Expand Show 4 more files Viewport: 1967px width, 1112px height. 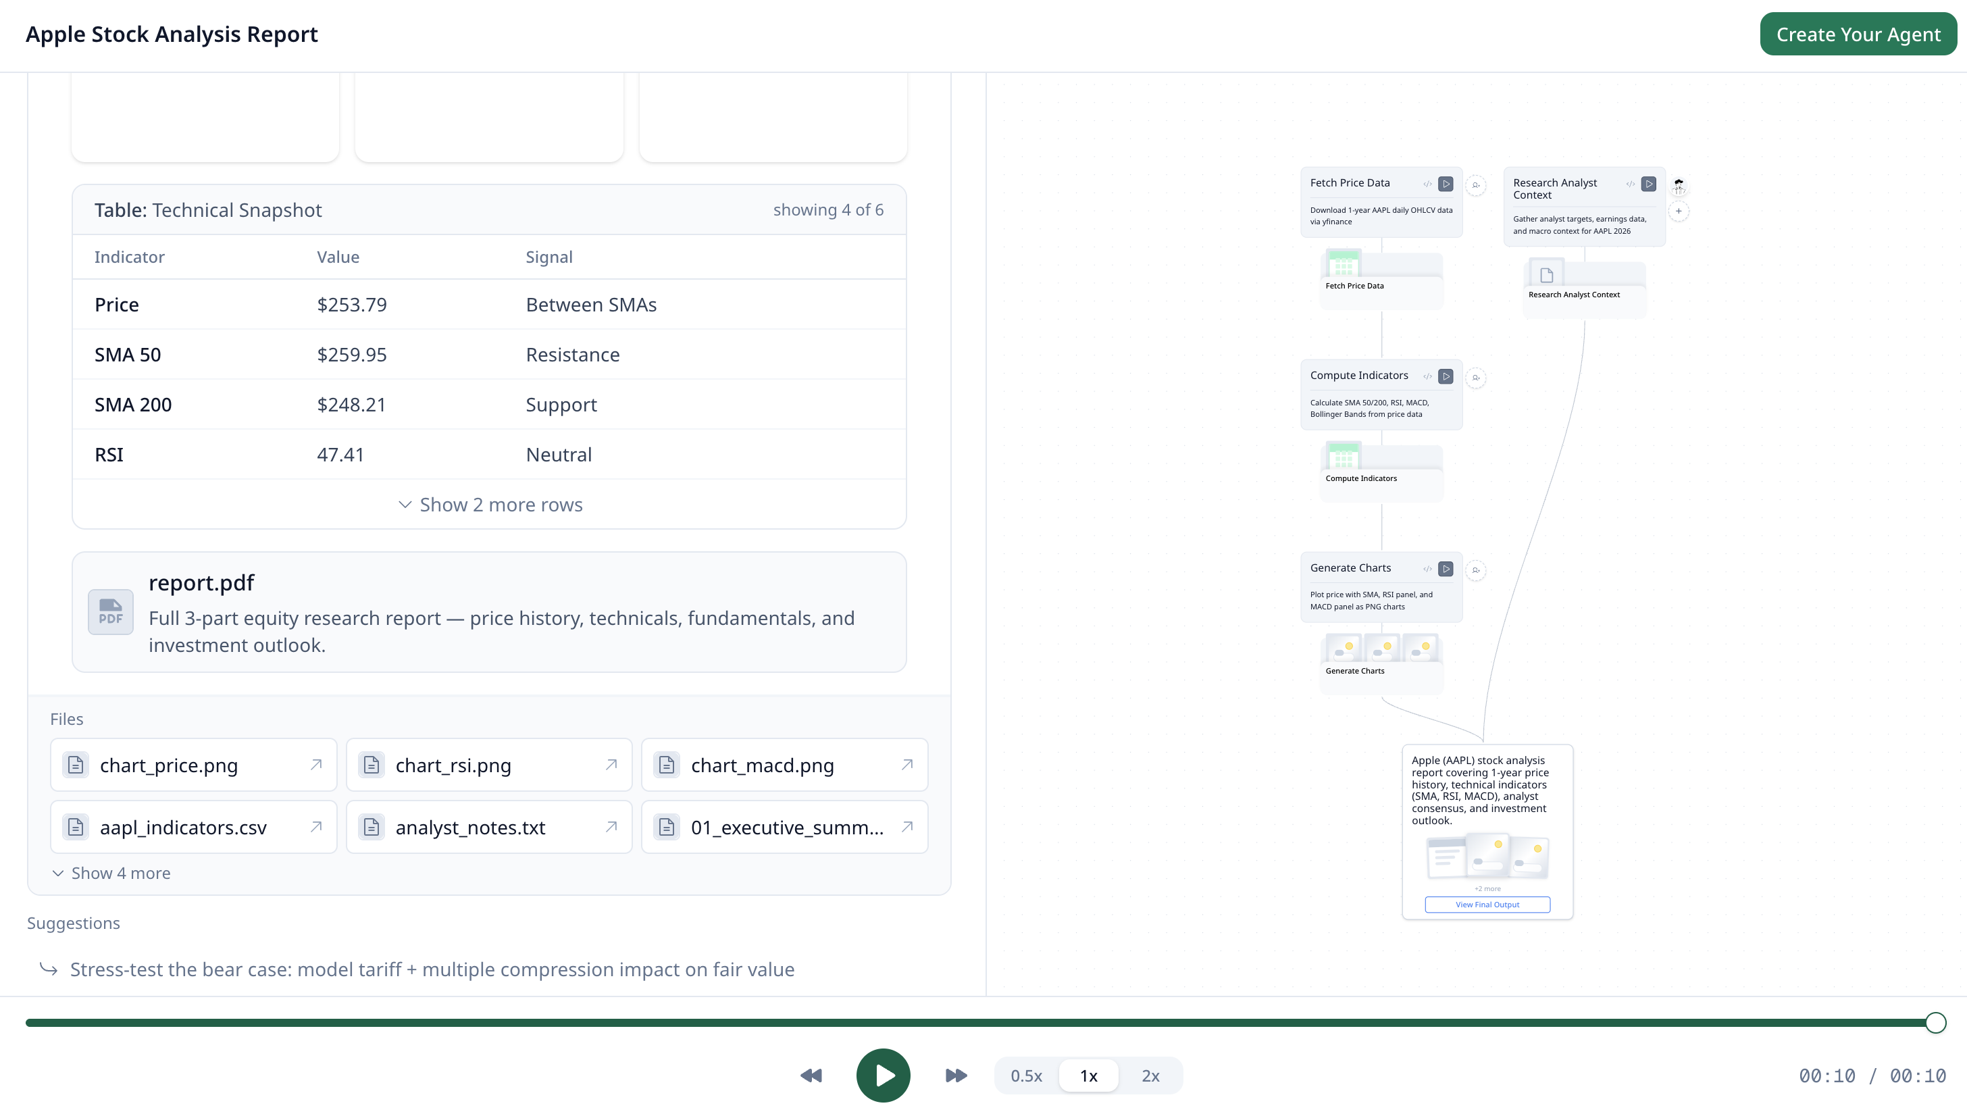111,873
